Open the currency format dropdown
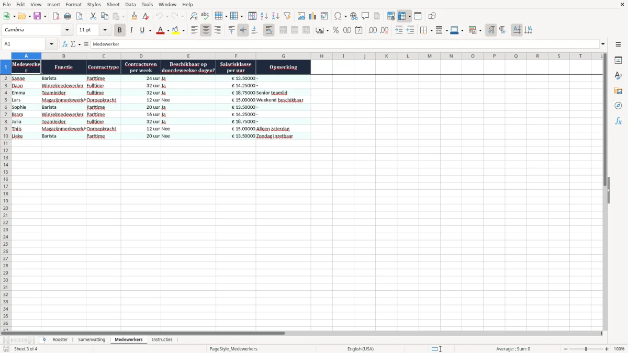This screenshot has width=628, height=353. point(327,30)
